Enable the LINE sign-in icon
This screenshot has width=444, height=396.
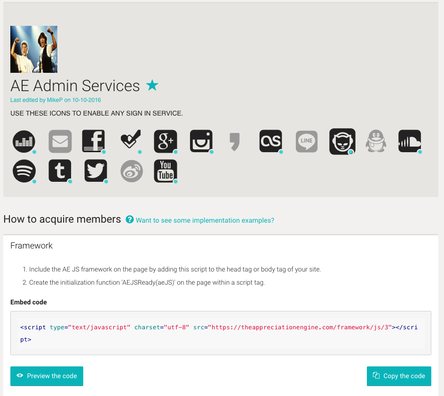pos(307,141)
